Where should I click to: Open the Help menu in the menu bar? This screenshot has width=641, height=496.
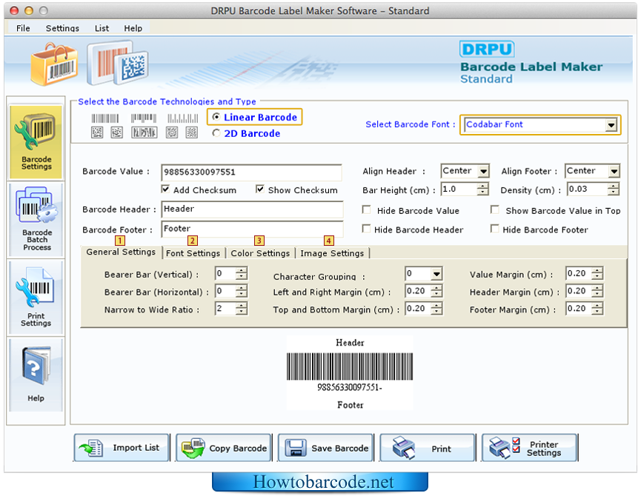click(x=133, y=28)
